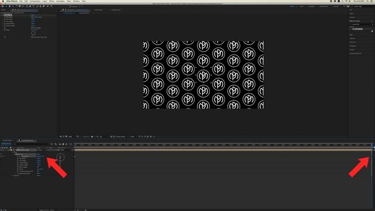Switch to the Render Queue tab

[x=7, y=141]
